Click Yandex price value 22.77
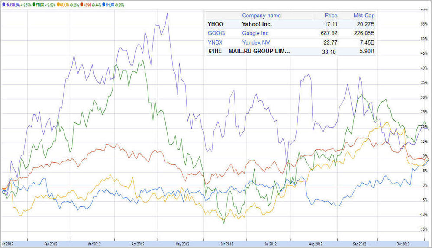 click(x=331, y=43)
